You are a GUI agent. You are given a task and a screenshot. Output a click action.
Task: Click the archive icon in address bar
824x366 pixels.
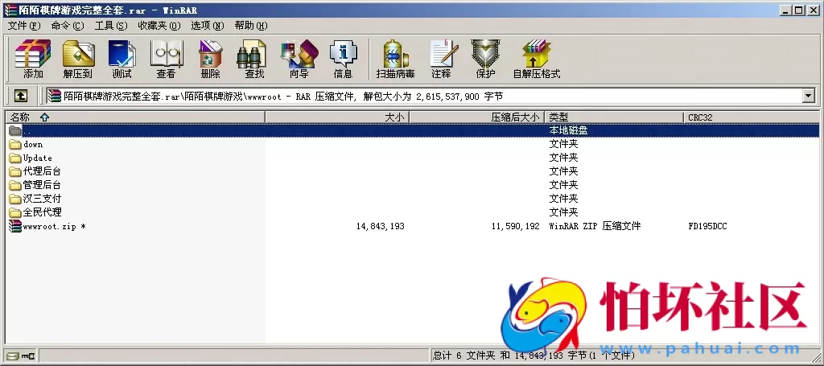point(54,96)
